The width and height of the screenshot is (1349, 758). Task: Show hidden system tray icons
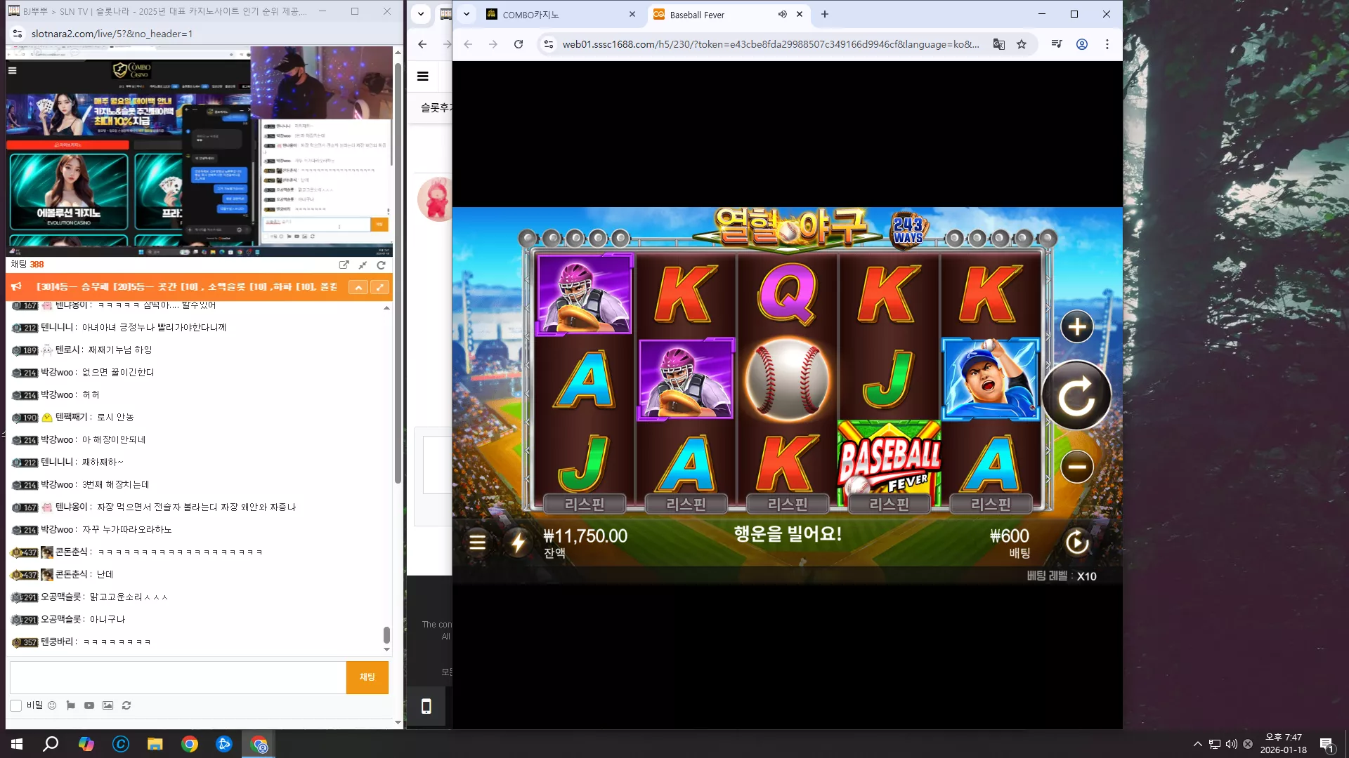coord(1197,744)
